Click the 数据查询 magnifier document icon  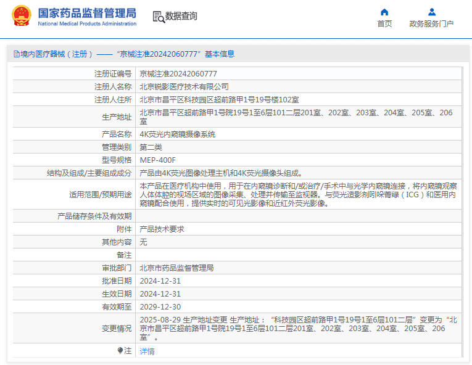[x=158, y=17]
